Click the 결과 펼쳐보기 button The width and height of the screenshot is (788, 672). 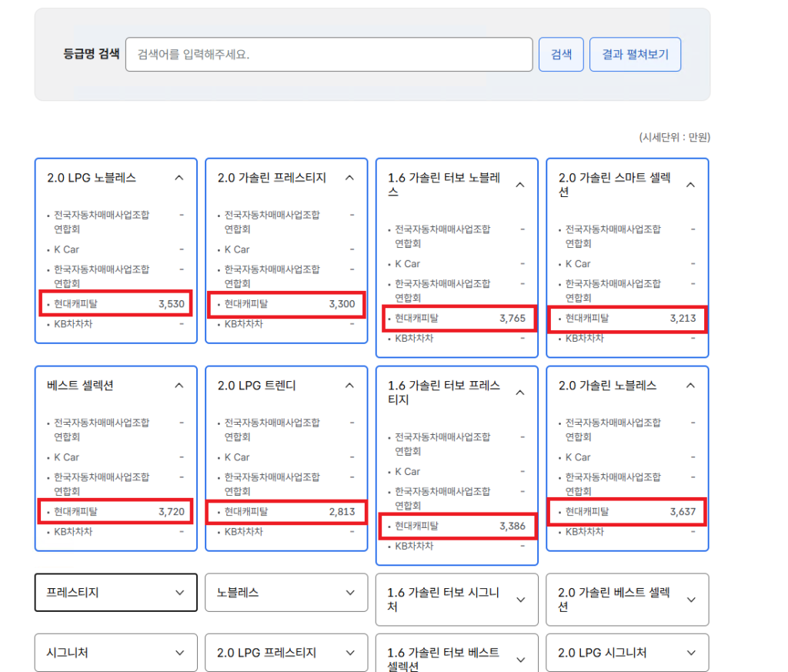point(635,55)
